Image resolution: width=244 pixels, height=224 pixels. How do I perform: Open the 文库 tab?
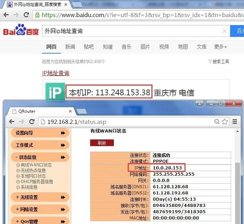tap(202, 47)
